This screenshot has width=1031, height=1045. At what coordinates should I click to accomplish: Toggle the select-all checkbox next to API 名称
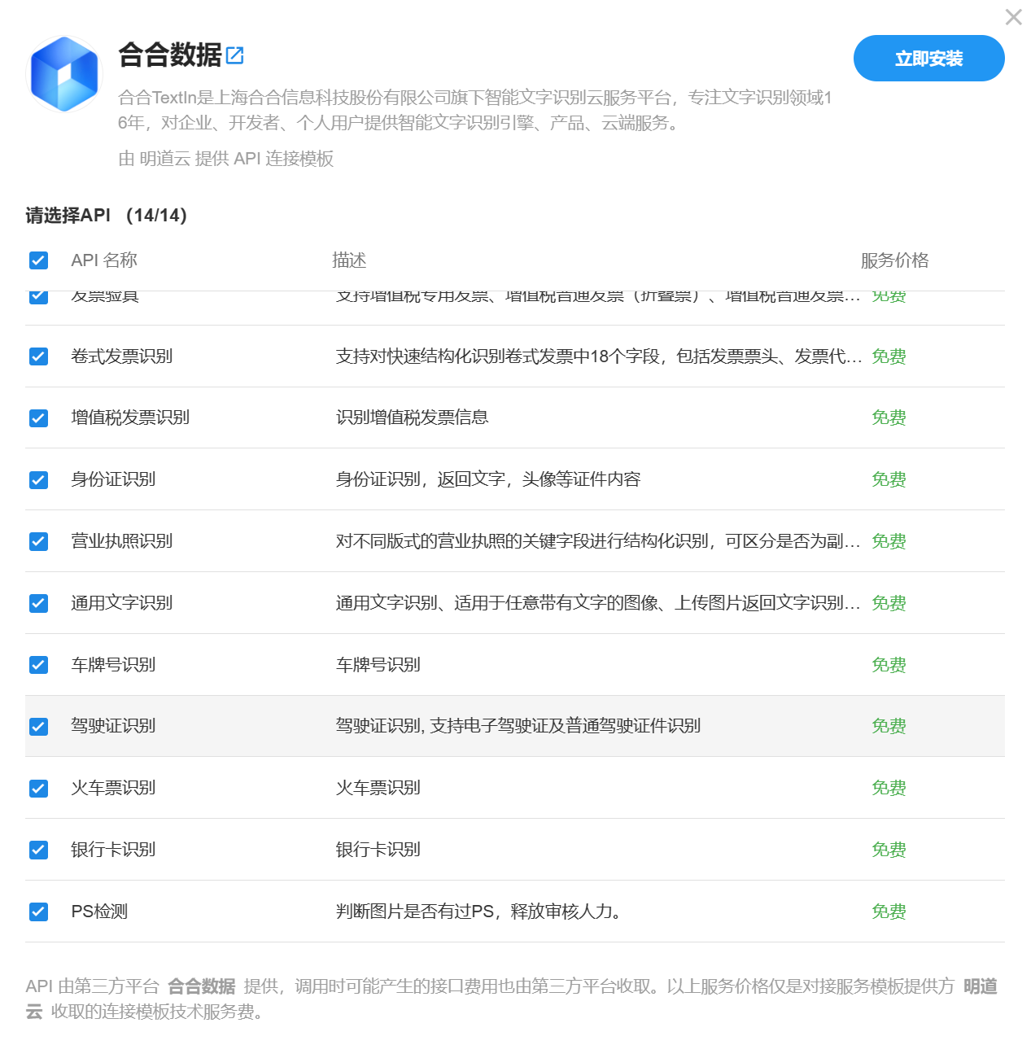(x=38, y=260)
